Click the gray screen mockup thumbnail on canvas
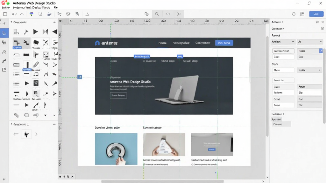326x183 pixels. (x=212, y=145)
